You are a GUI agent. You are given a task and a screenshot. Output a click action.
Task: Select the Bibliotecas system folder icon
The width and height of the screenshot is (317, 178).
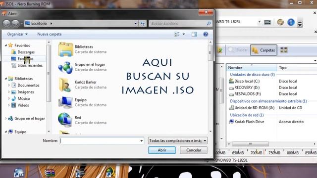tap(65, 49)
